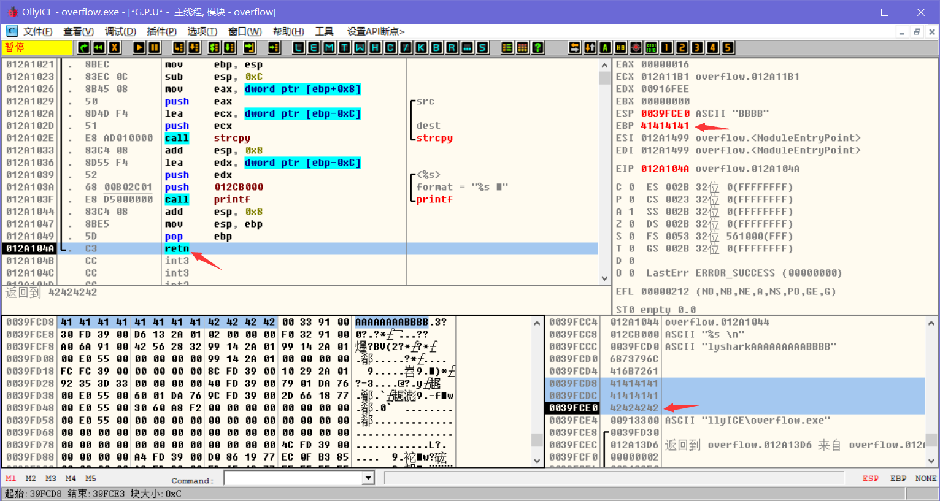The height and width of the screenshot is (501, 940).
Task: Open Handles window with H icon
Action: point(376,47)
